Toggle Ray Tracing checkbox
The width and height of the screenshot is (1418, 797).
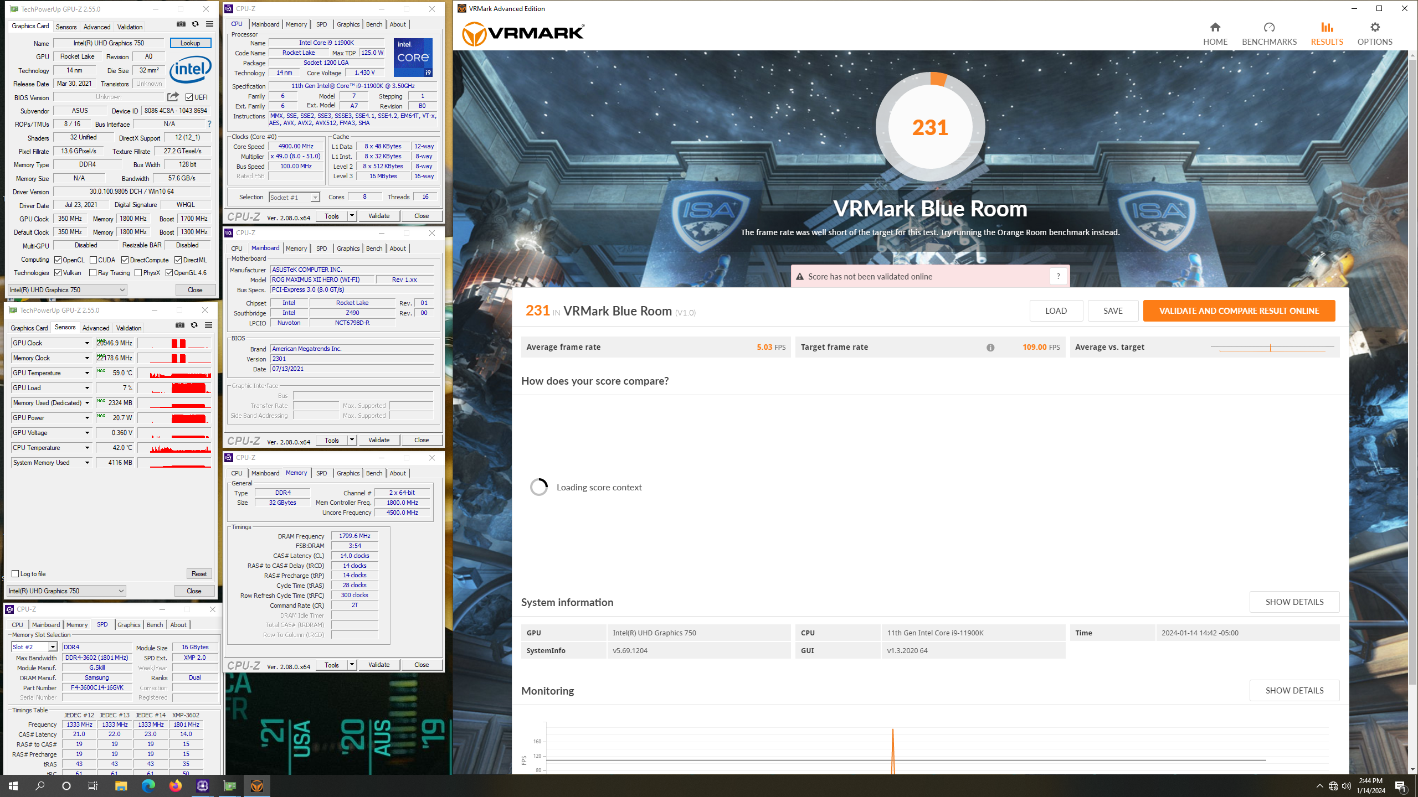click(93, 272)
